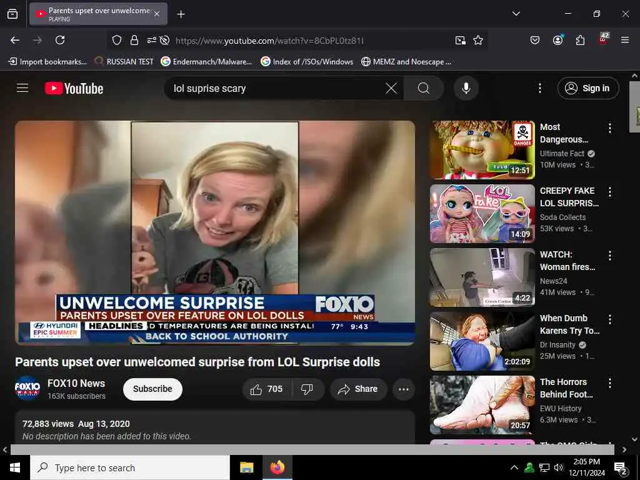
Task: Clear the search query with X
Action: click(391, 88)
